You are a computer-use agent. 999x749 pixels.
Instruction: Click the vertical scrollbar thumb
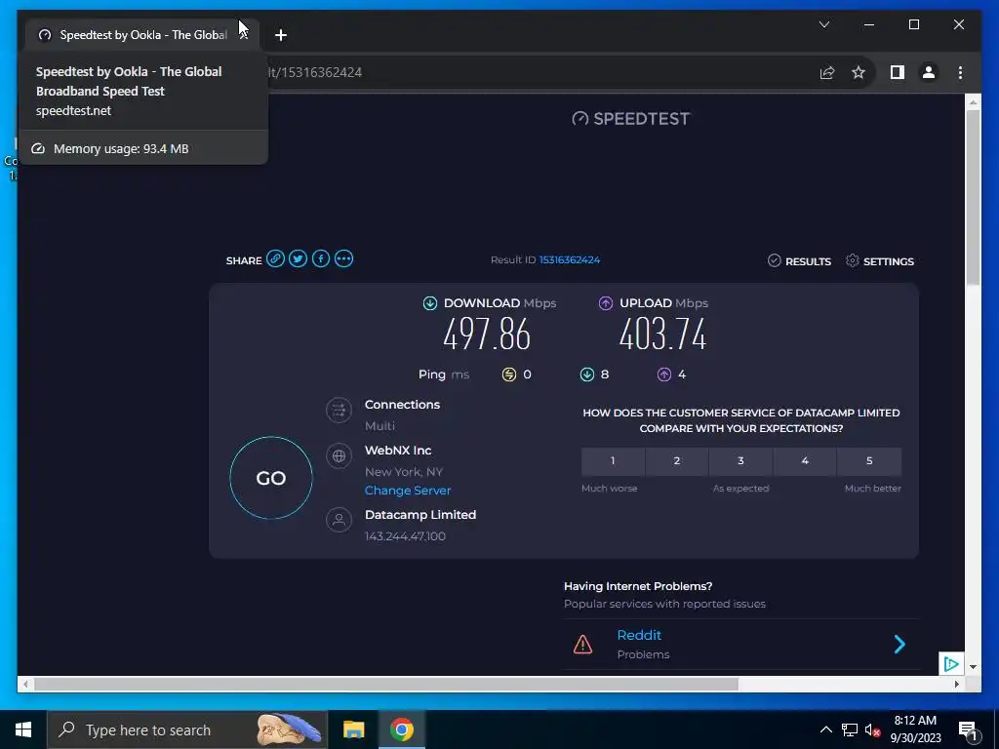tap(973, 197)
